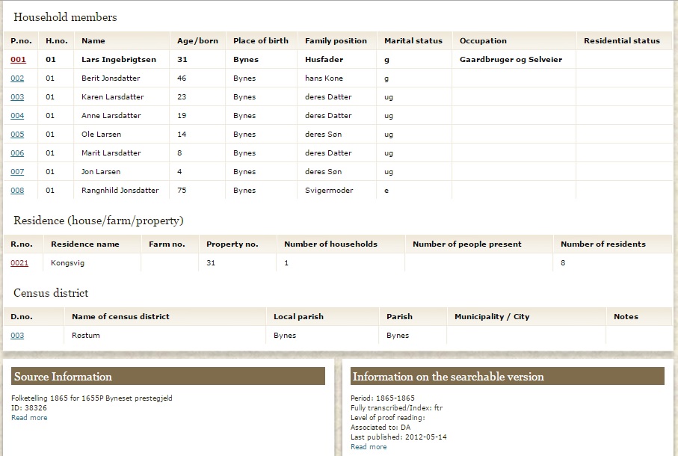Click the Household members heading
This screenshot has width=678, height=456.
pyautogui.click(x=65, y=17)
